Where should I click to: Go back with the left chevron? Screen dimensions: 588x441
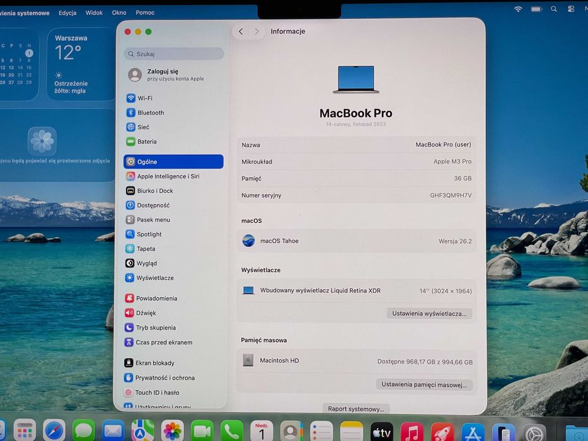point(241,31)
